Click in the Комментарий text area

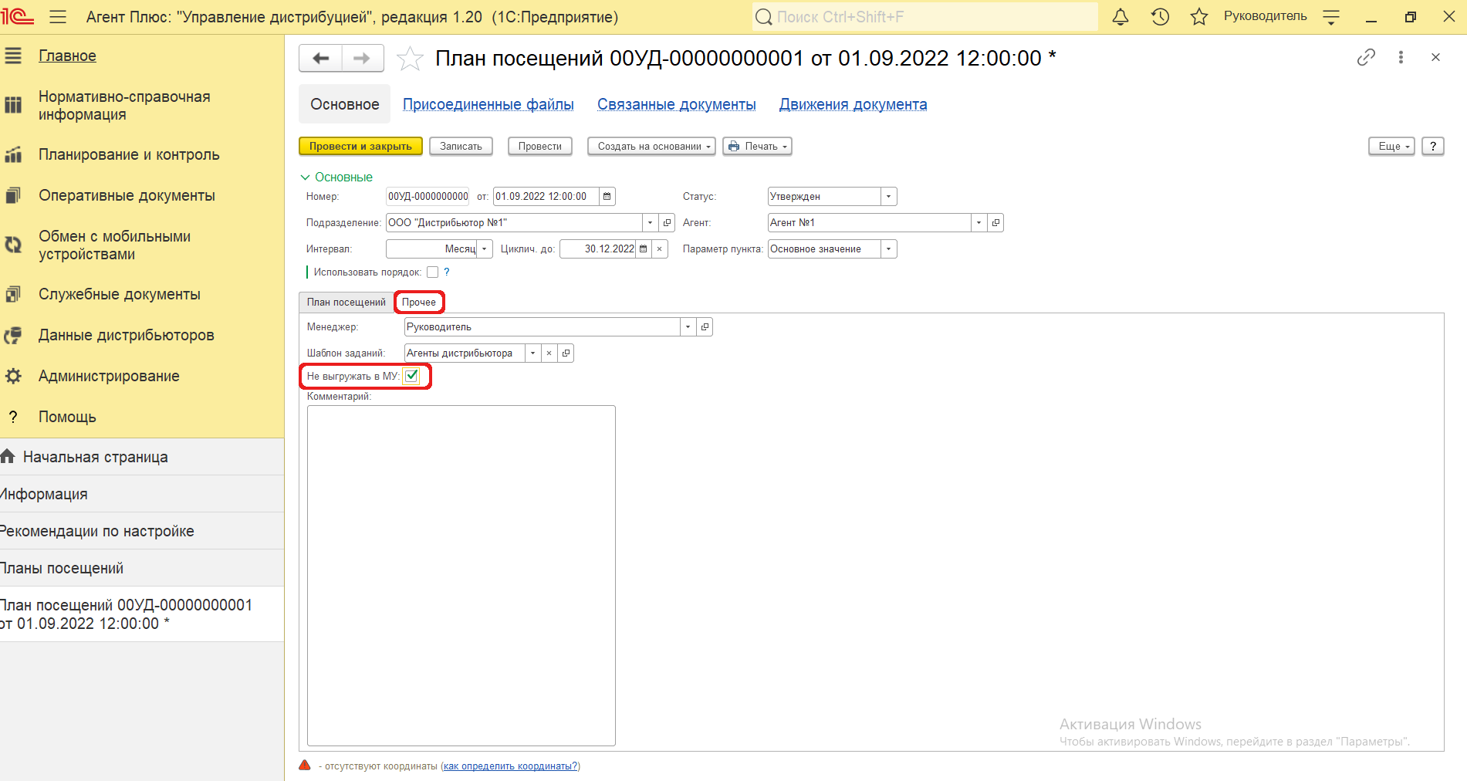(x=461, y=576)
